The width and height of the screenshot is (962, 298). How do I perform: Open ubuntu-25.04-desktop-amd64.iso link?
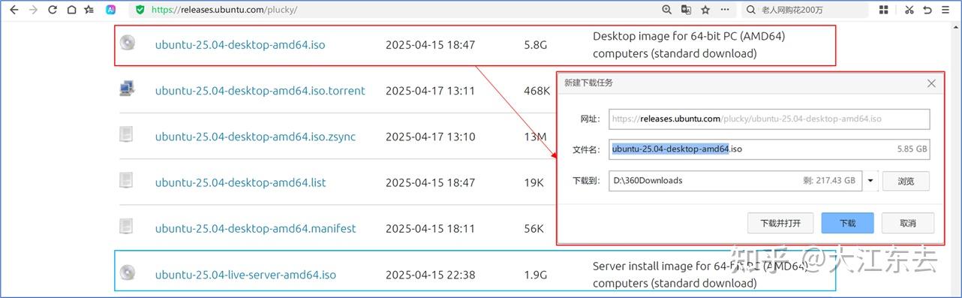pyautogui.click(x=240, y=45)
